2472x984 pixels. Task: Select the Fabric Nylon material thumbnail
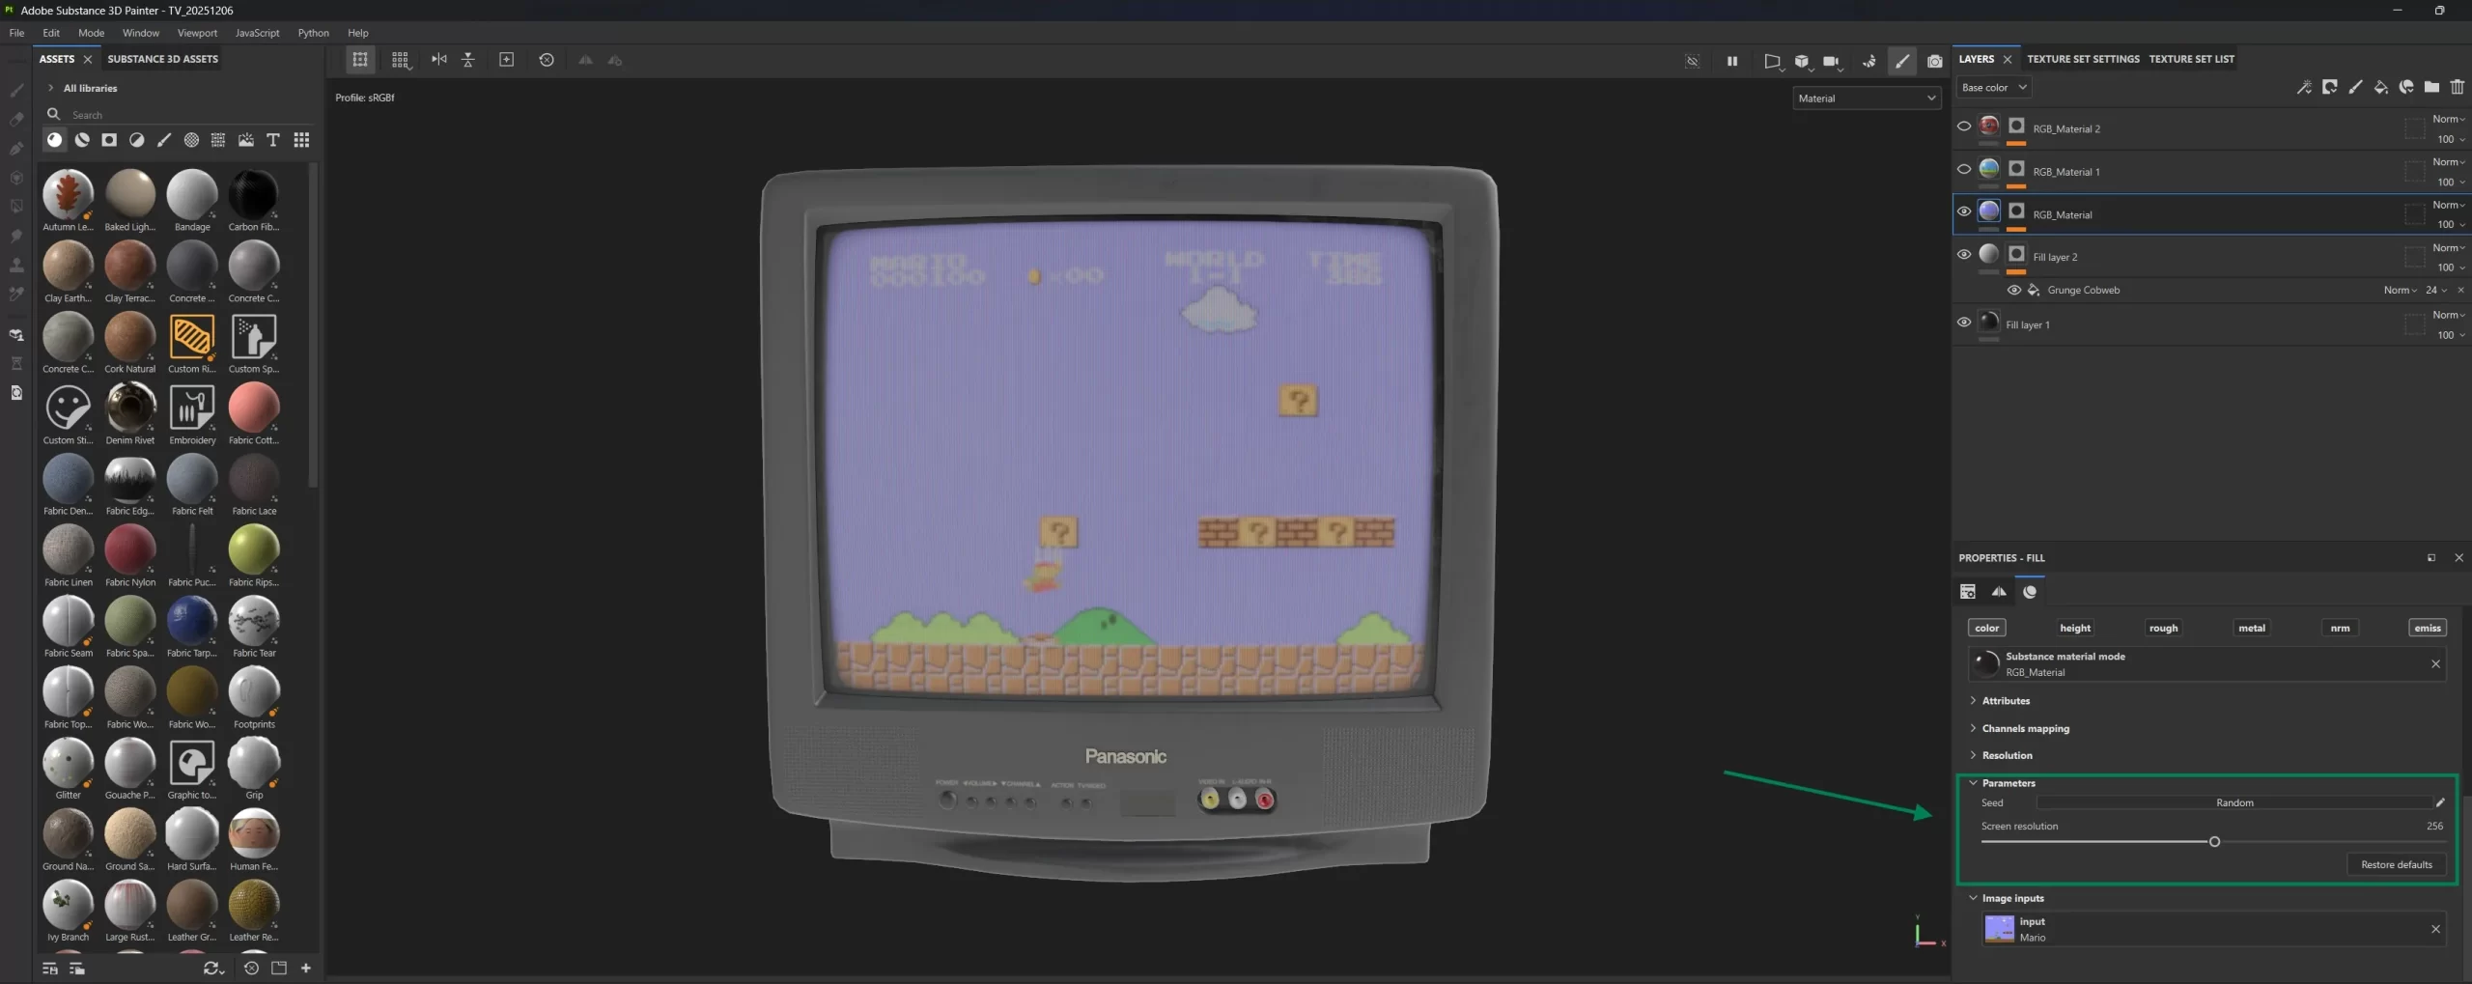click(x=129, y=550)
